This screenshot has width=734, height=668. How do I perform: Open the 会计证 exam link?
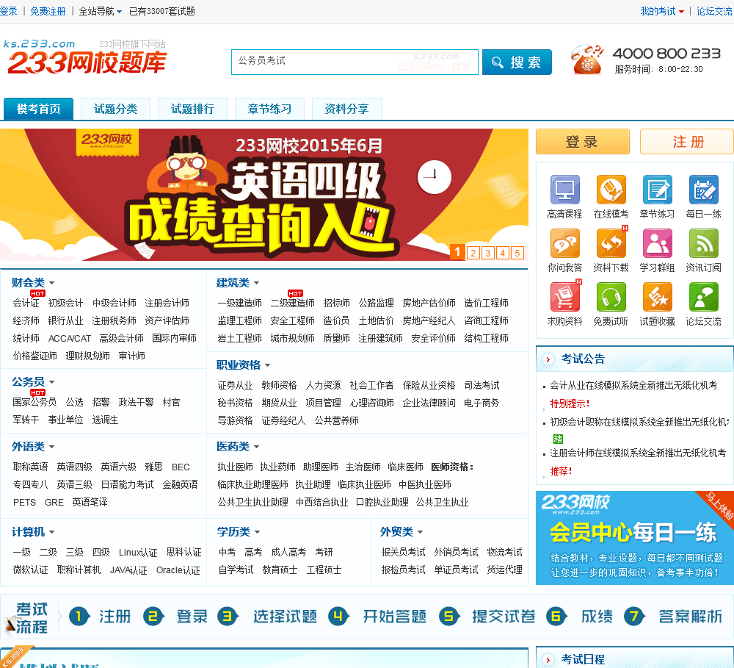[x=26, y=304]
